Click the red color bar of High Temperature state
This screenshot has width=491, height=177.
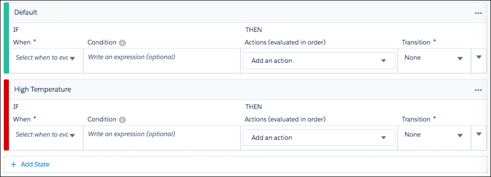[6, 115]
